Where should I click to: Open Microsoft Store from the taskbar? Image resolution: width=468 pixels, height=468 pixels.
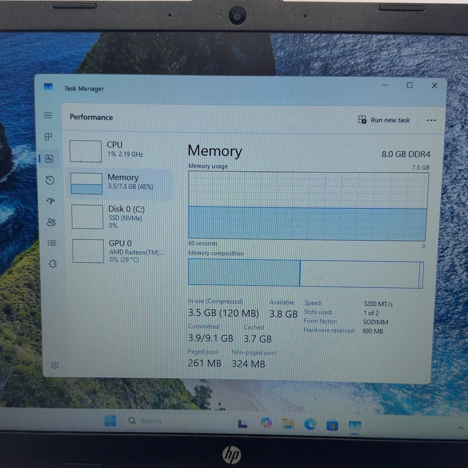(x=332, y=424)
